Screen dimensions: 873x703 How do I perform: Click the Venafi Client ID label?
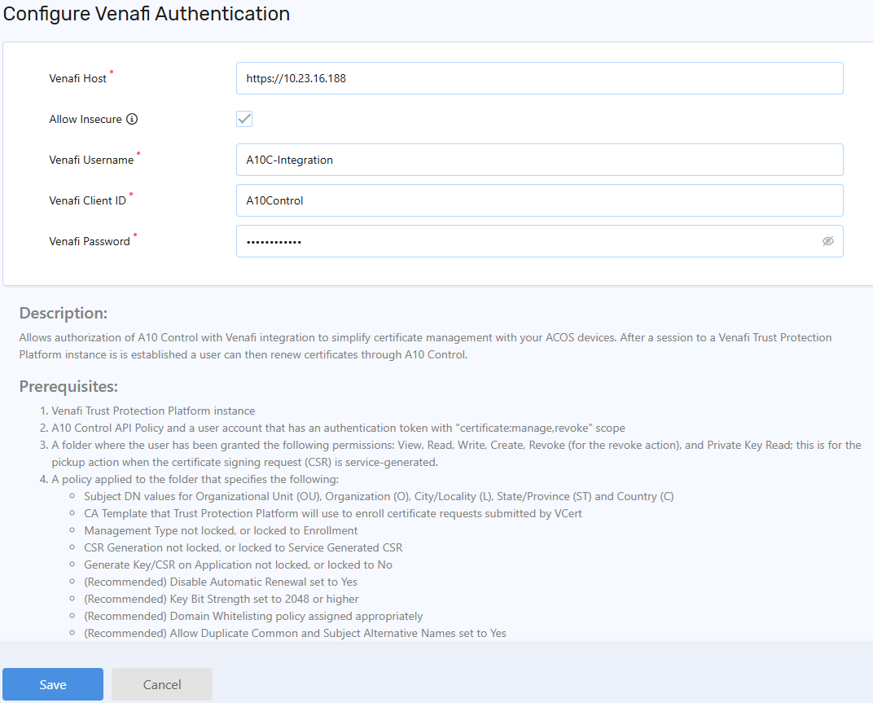pos(87,201)
